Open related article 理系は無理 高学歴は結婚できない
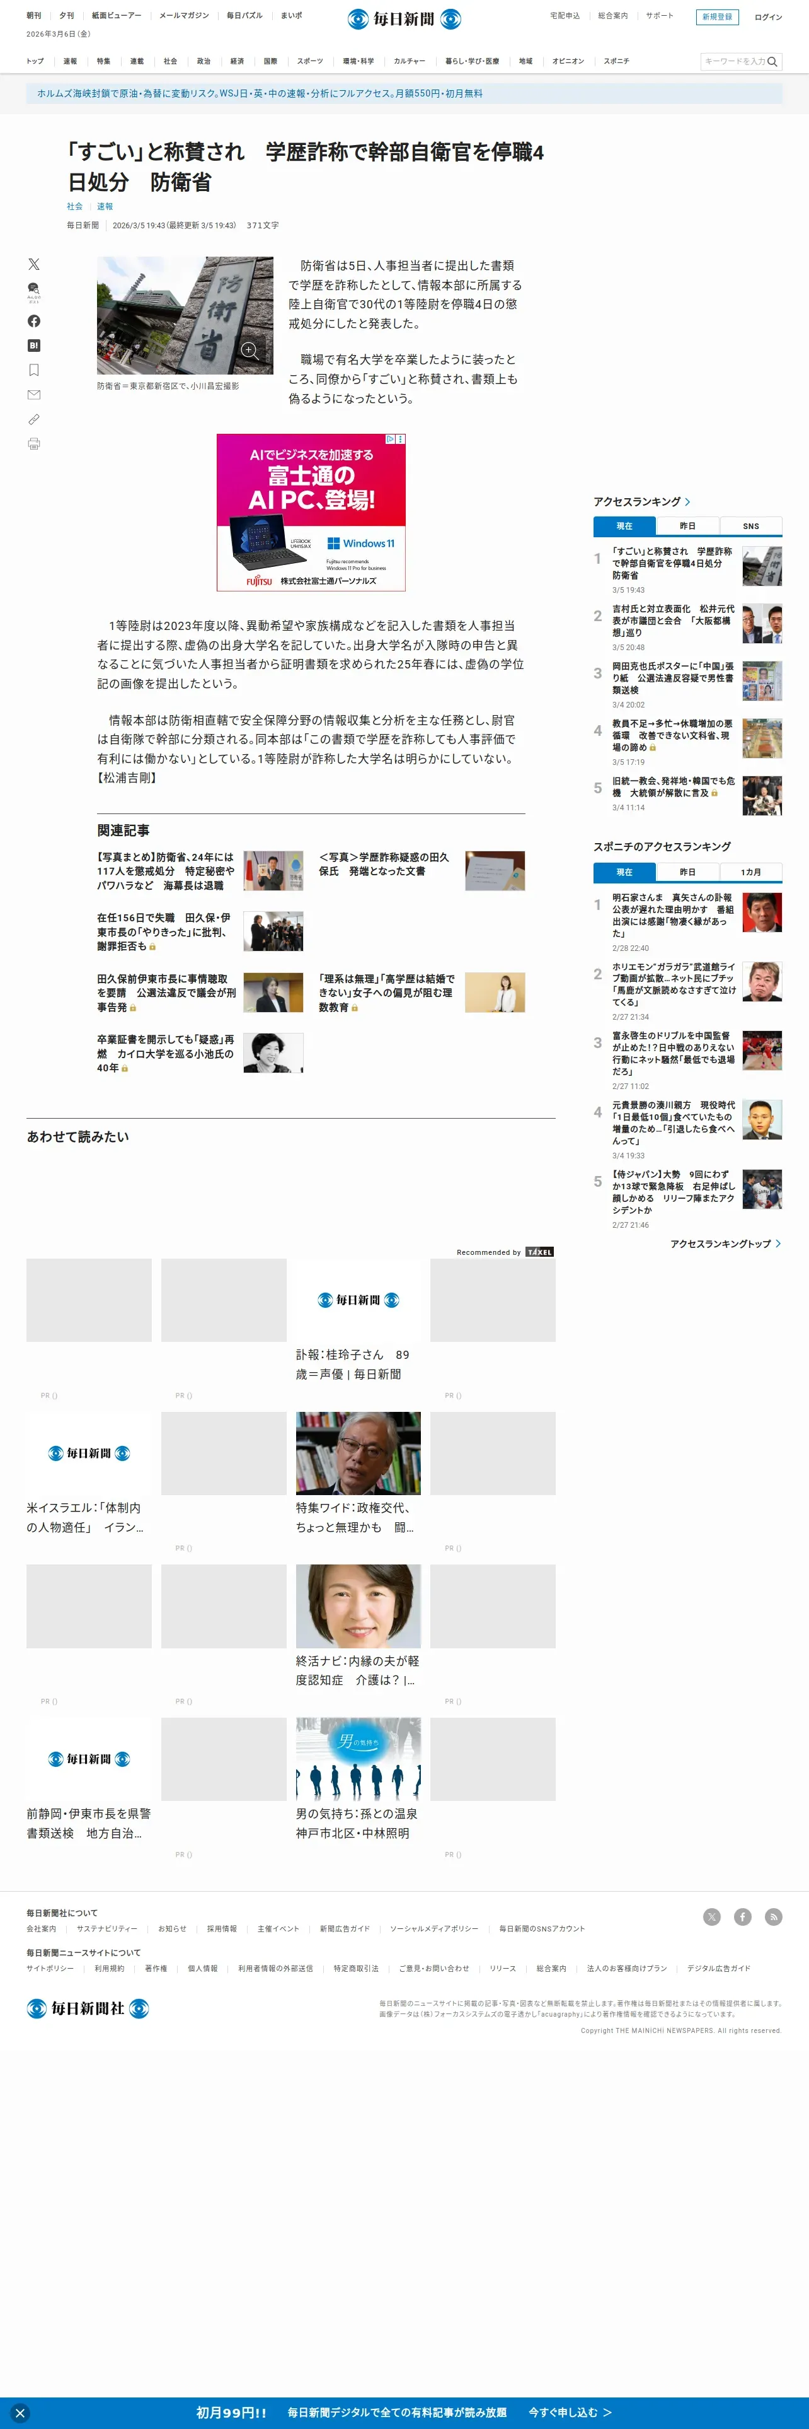 click(387, 993)
